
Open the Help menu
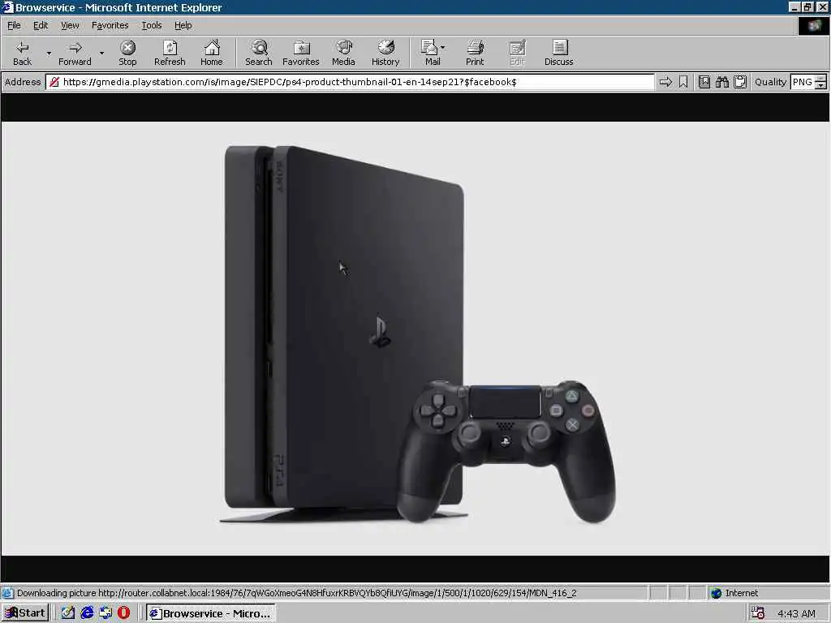tap(183, 25)
